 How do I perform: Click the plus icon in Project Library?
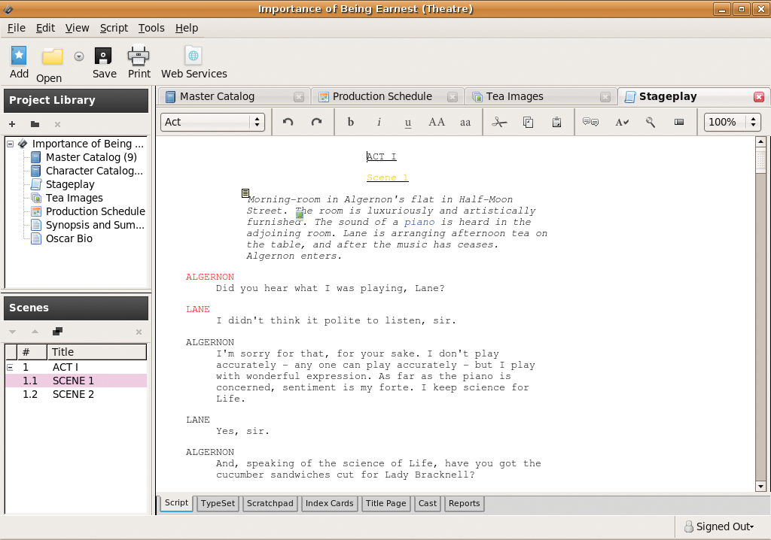click(x=12, y=124)
